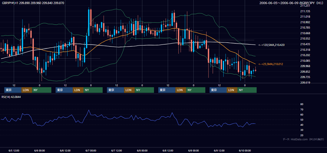The image size is (327, 153).
Task: Select the 6/9 00:00 time axis label
Action: point(193,150)
